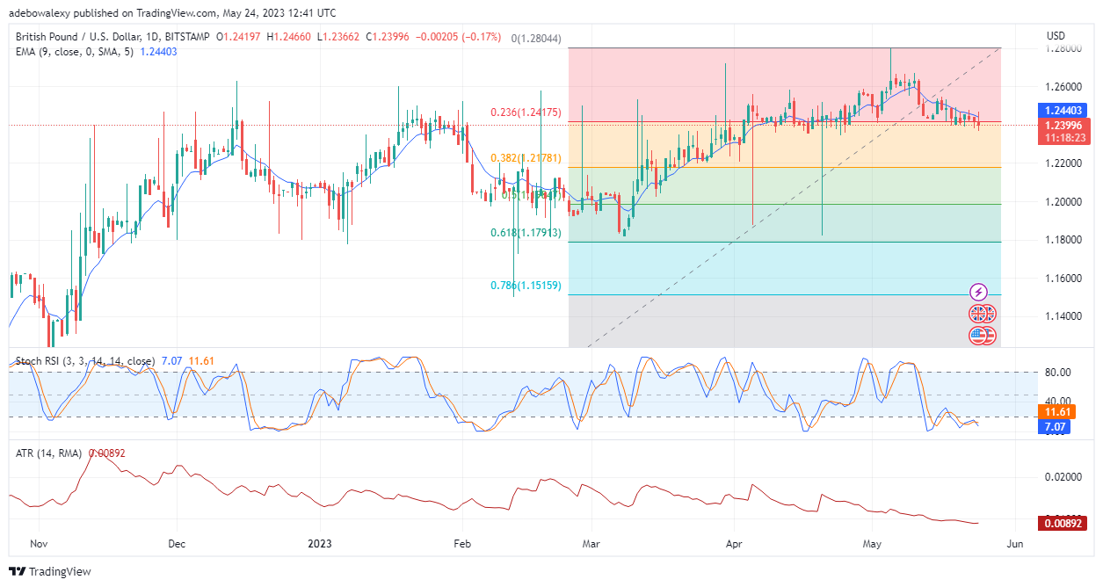
Task: Click the 1.16000 price axis label
Action: click(1063, 279)
